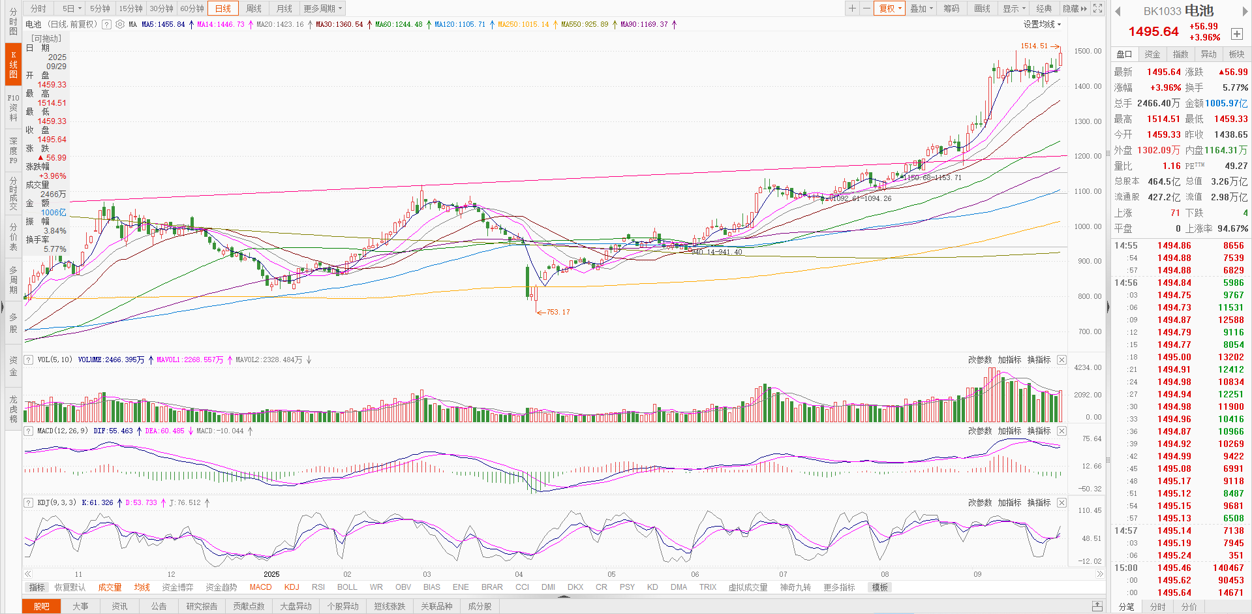1252x614 pixels.
Task: Toggle the BOLL indicator on
Action: tap(347, 587)
